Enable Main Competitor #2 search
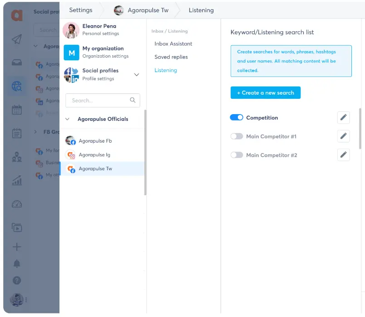365x317 pixels. [x=236, y=154]
